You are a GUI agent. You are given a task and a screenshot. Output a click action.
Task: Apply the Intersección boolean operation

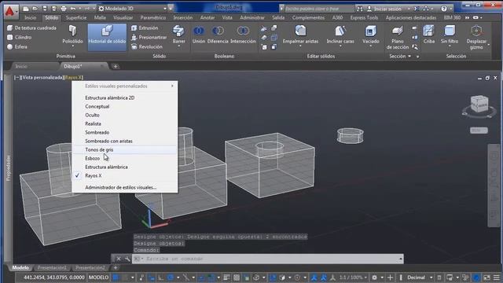(x=243, y=35)
